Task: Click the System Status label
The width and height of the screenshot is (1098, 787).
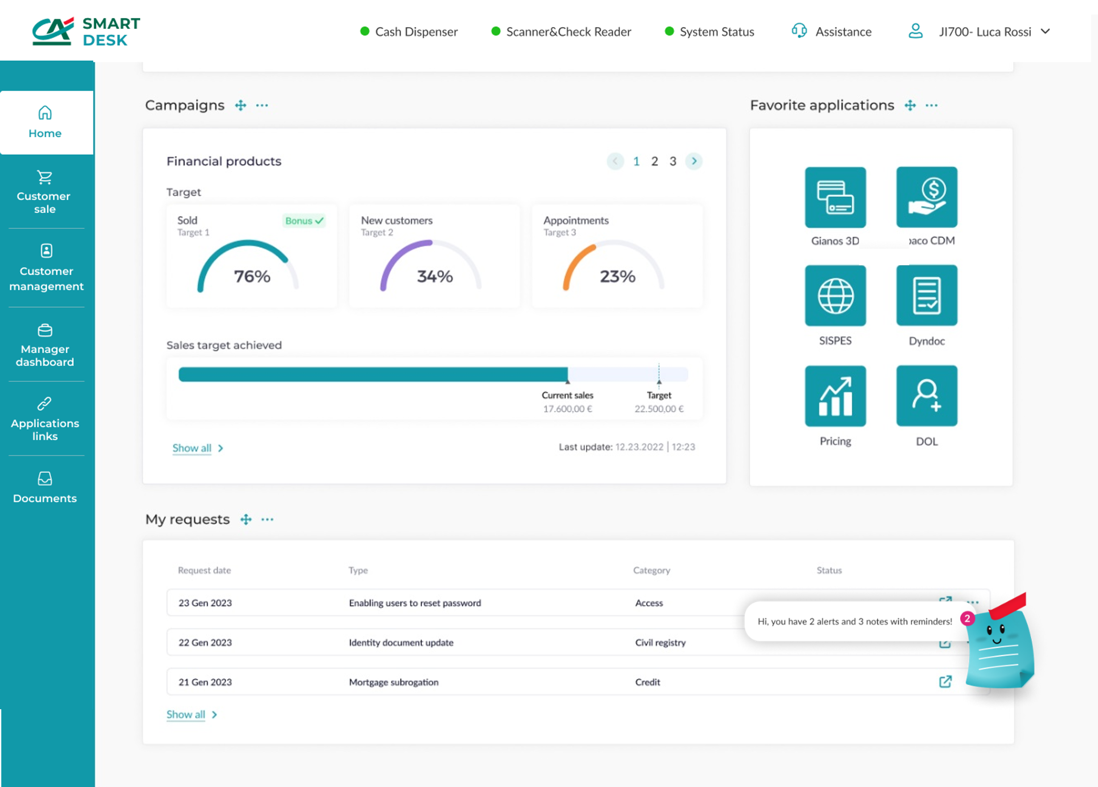Action: [x=717, y=32]
